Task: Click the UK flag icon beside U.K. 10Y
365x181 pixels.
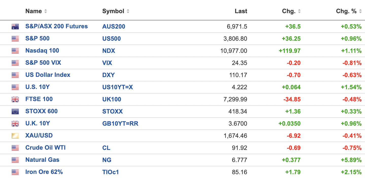Action: pyautogui.click(x=15, y=124)
